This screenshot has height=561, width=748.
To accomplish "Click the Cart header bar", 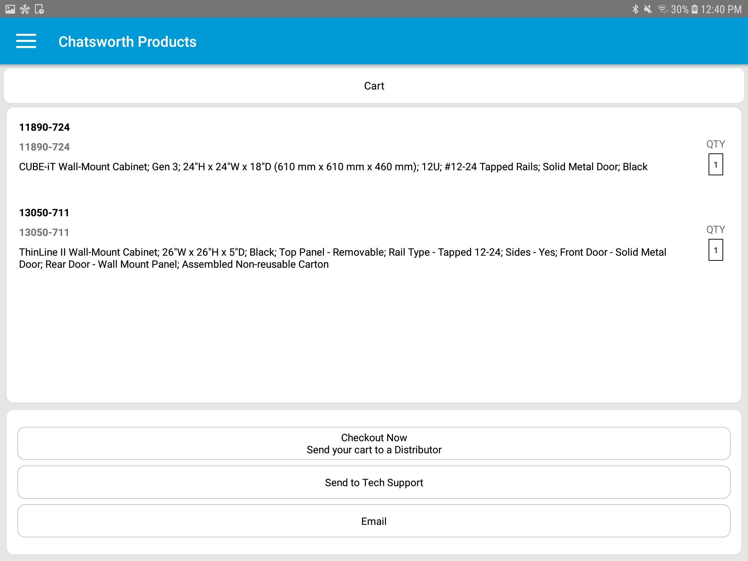I will tap(374, 85).
